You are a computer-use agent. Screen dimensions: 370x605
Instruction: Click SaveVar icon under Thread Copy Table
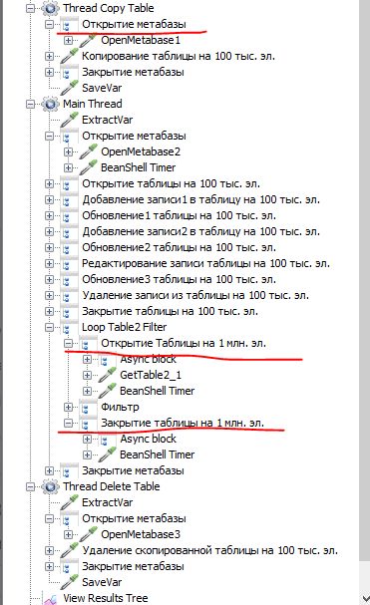[x=69, y=88]
